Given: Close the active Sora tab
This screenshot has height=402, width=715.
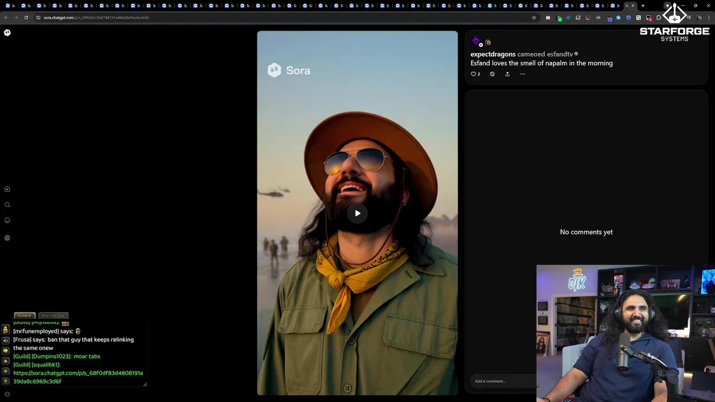Looking at the screenshot, I should [633, 6].
